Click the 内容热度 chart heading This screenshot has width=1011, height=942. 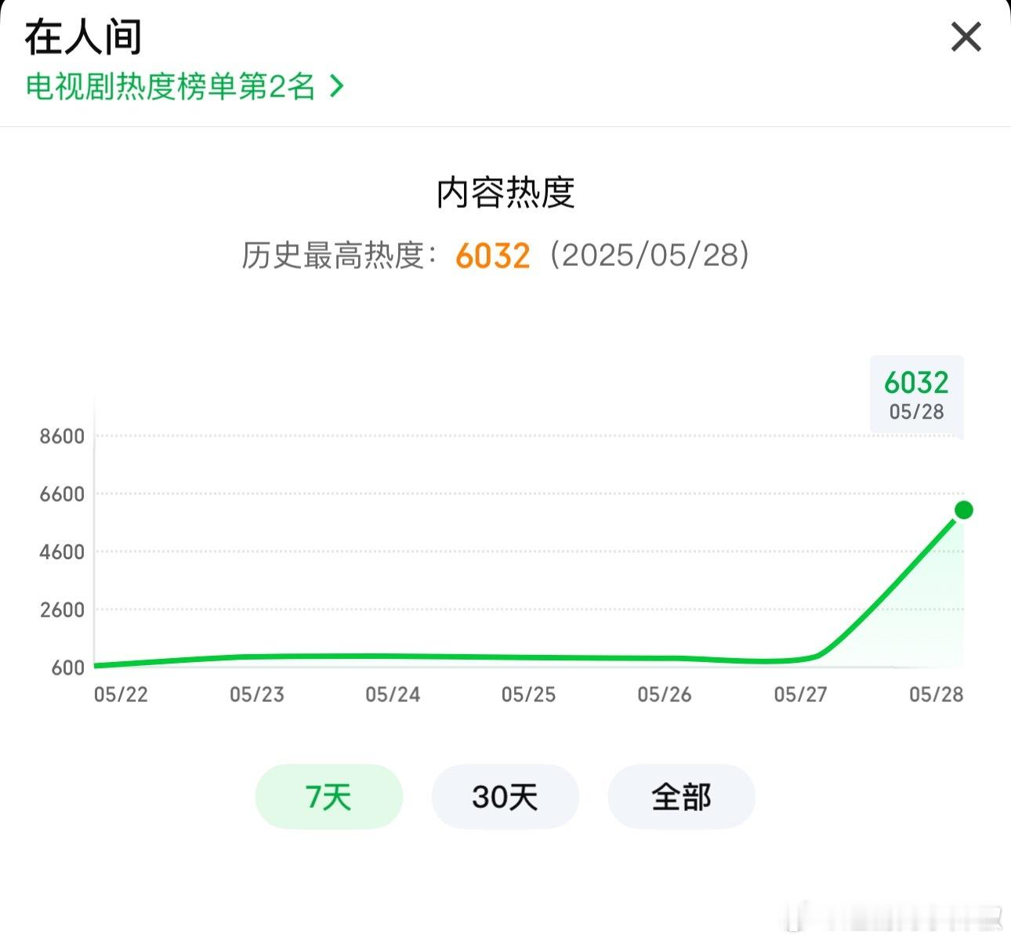[x=505, y=193]
